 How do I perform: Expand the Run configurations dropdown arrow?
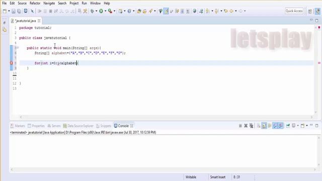click(x=105, y=11)
